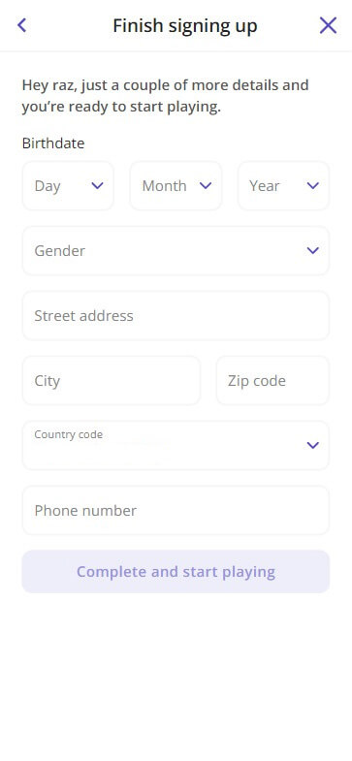Click the Gender field's chevron arrow

[313, 250]
